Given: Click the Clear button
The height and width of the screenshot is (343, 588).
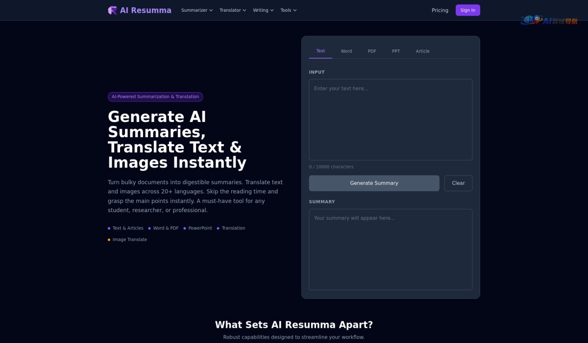Looking at the screenshot, I should (458, 183).
